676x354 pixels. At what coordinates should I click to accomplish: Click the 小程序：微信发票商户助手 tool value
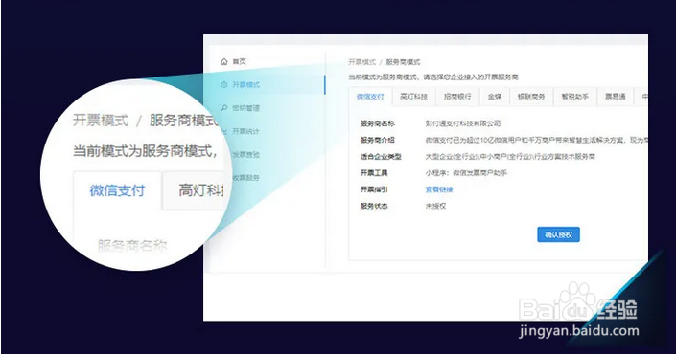[x=466, y=173]
